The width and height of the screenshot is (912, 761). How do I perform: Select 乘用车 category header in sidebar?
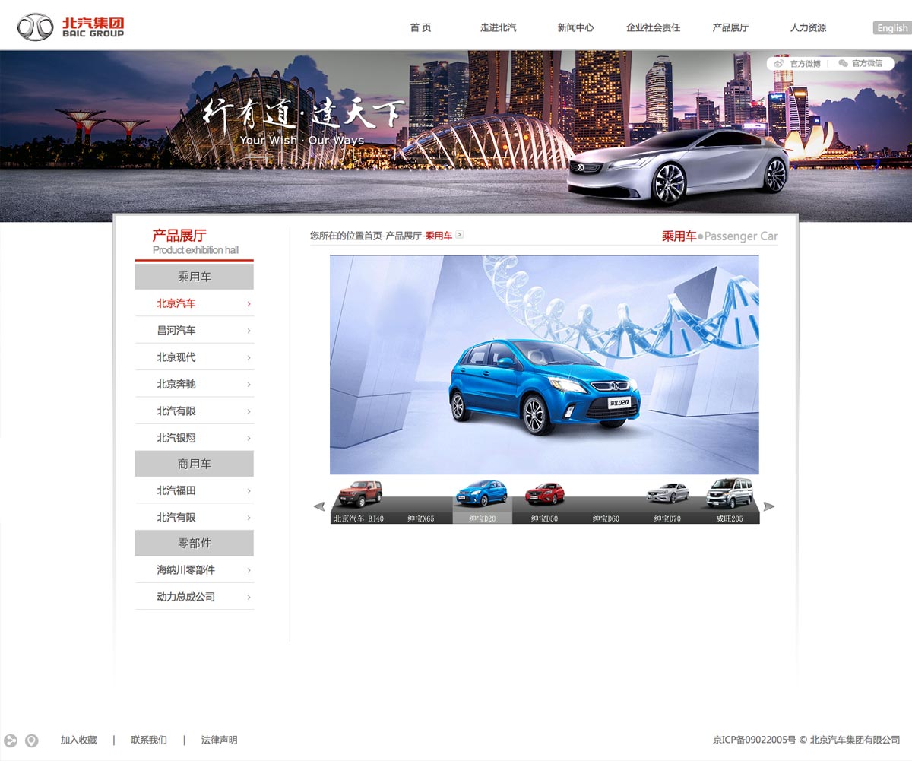pos(195,277)
